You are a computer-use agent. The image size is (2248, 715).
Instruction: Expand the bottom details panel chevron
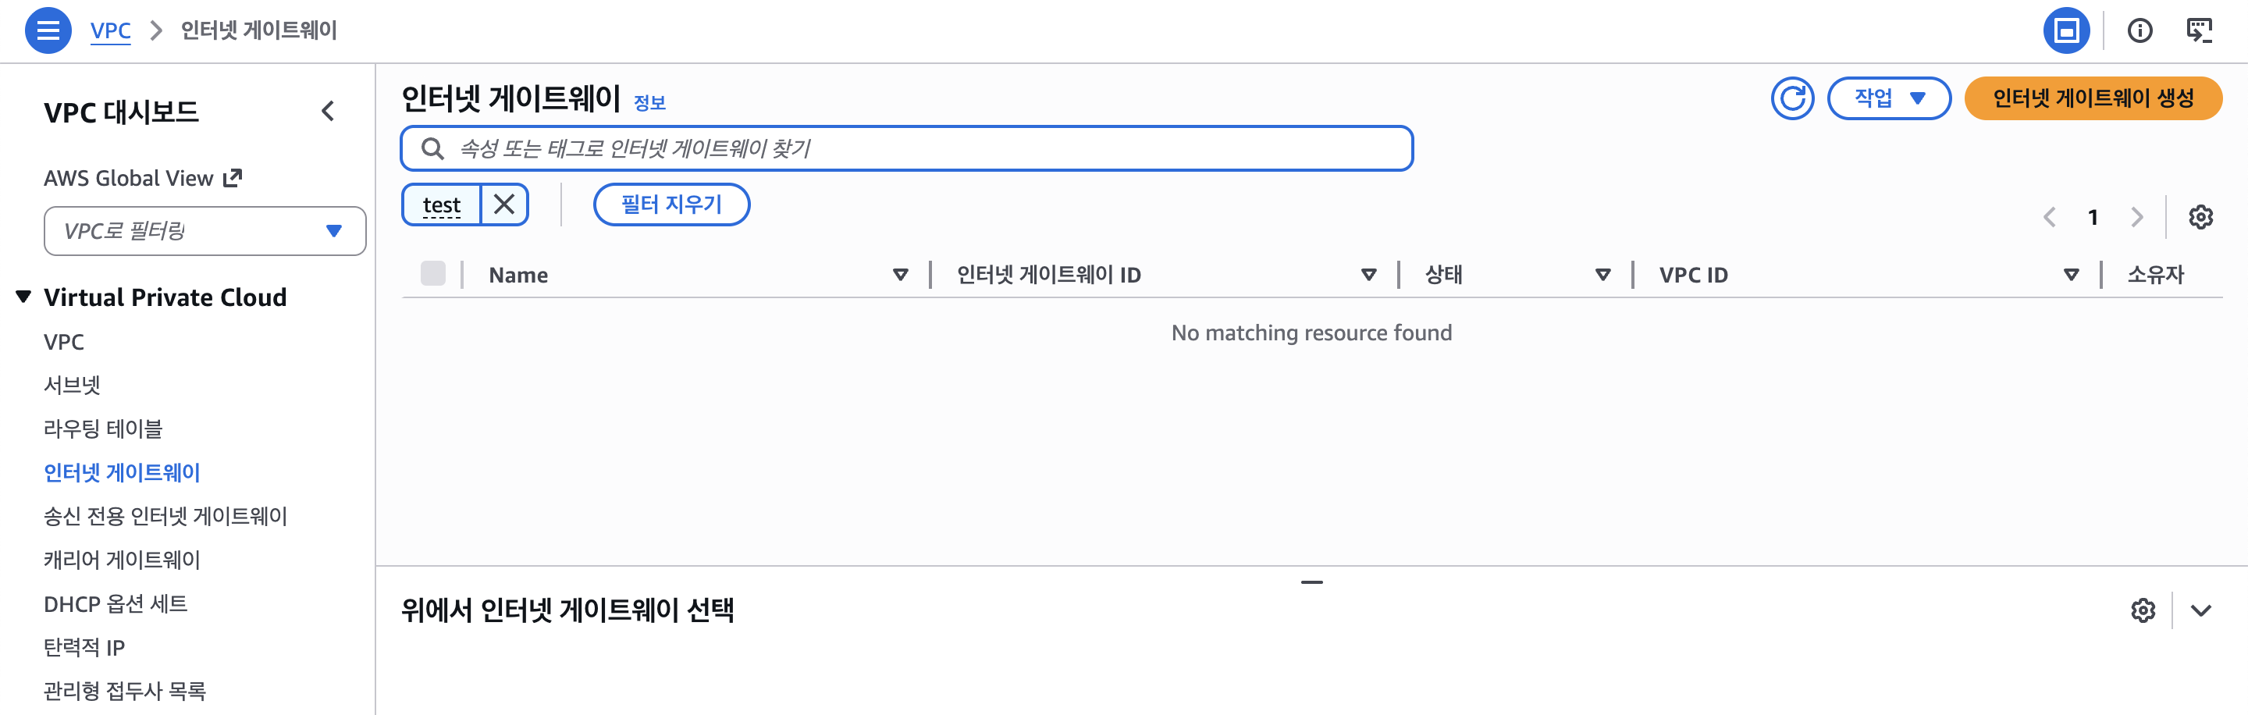2200,610
